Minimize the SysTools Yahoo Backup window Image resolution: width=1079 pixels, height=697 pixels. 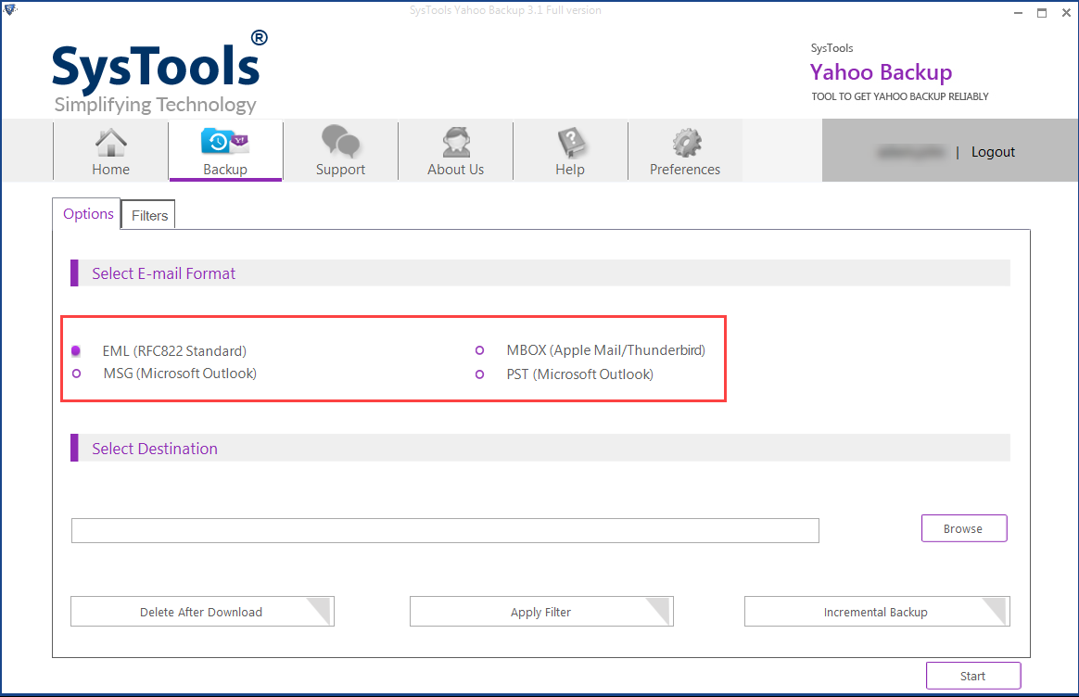coord(1018,12)
